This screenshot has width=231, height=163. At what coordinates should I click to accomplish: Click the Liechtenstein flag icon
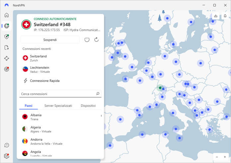point(25,69)
